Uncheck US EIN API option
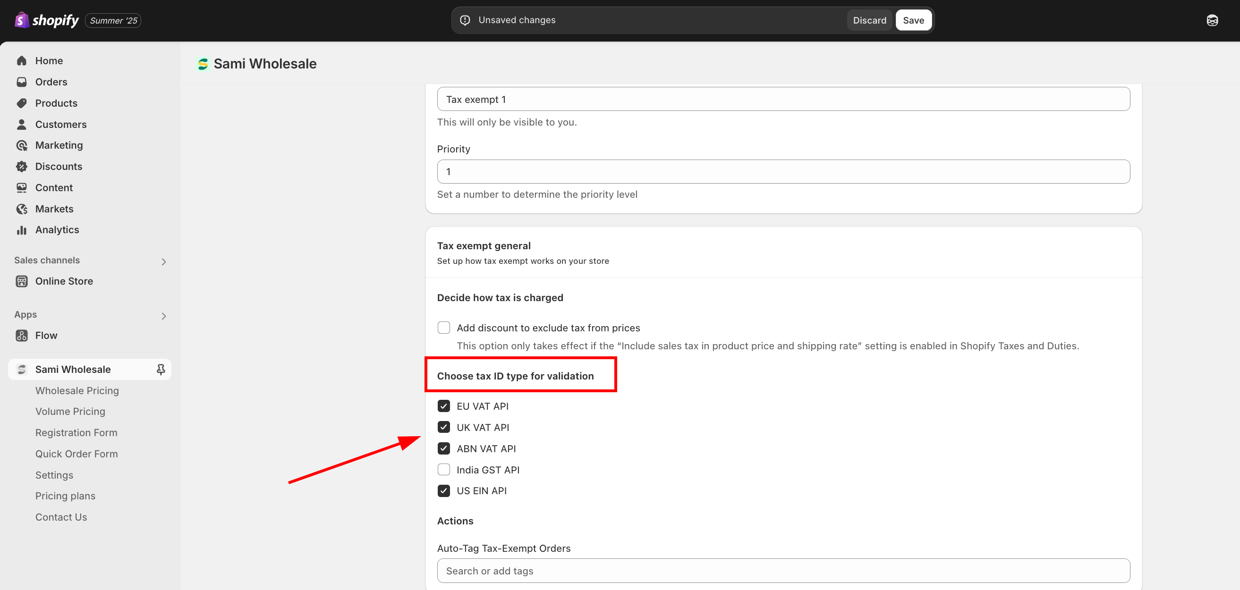The image size is (1240, 590). pyautogui.click(x=444, y=491)
